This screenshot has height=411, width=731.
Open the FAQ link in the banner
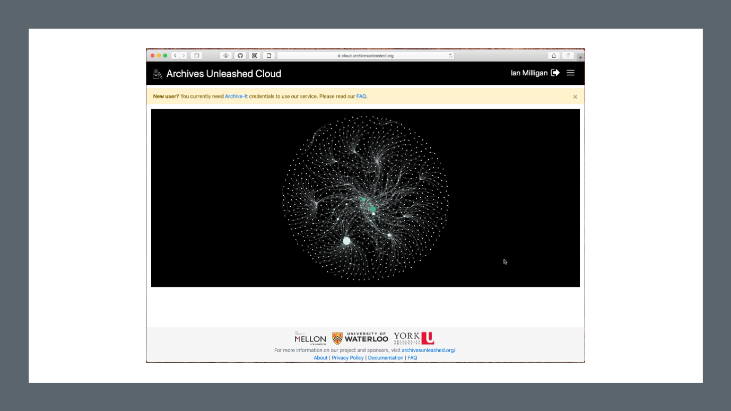point(361,97)
